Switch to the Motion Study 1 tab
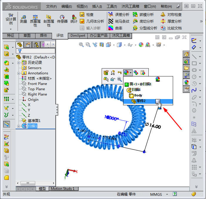The width and height of the screenshot is (206, 199). 63,189
